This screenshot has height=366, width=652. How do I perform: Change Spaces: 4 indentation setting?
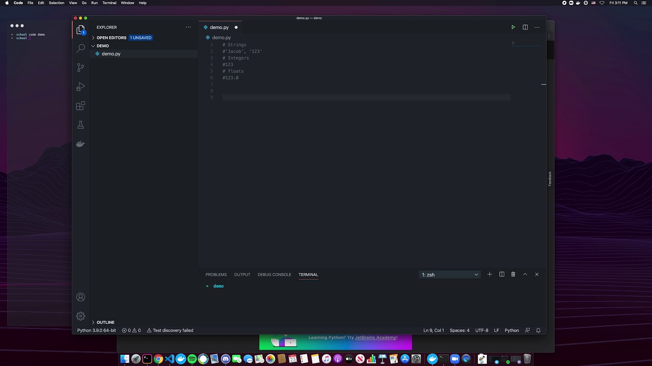tap(459, 330)
